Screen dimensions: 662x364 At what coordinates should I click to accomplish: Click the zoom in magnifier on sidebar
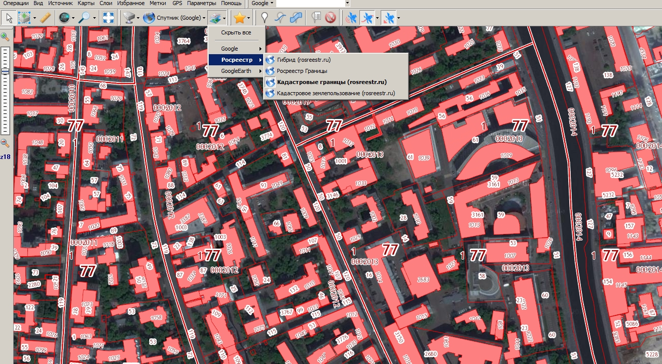click(x=5, y=36)
